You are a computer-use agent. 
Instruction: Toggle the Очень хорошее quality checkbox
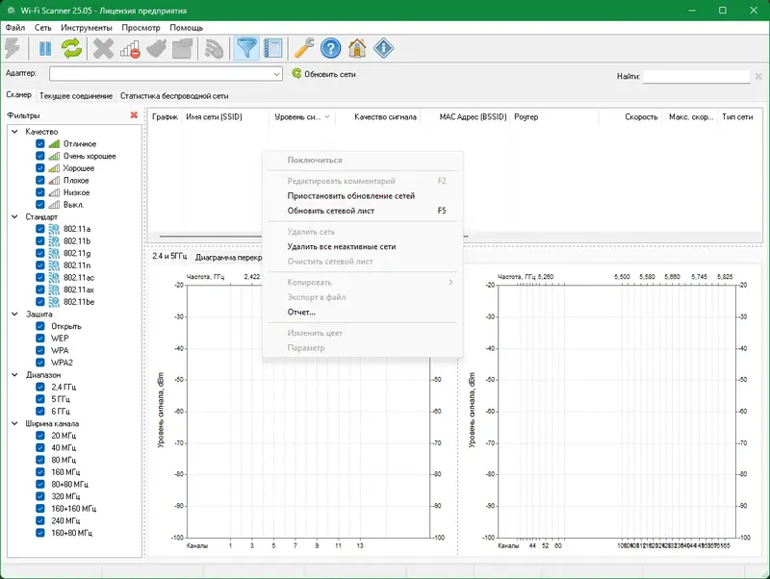pos(40,156)
